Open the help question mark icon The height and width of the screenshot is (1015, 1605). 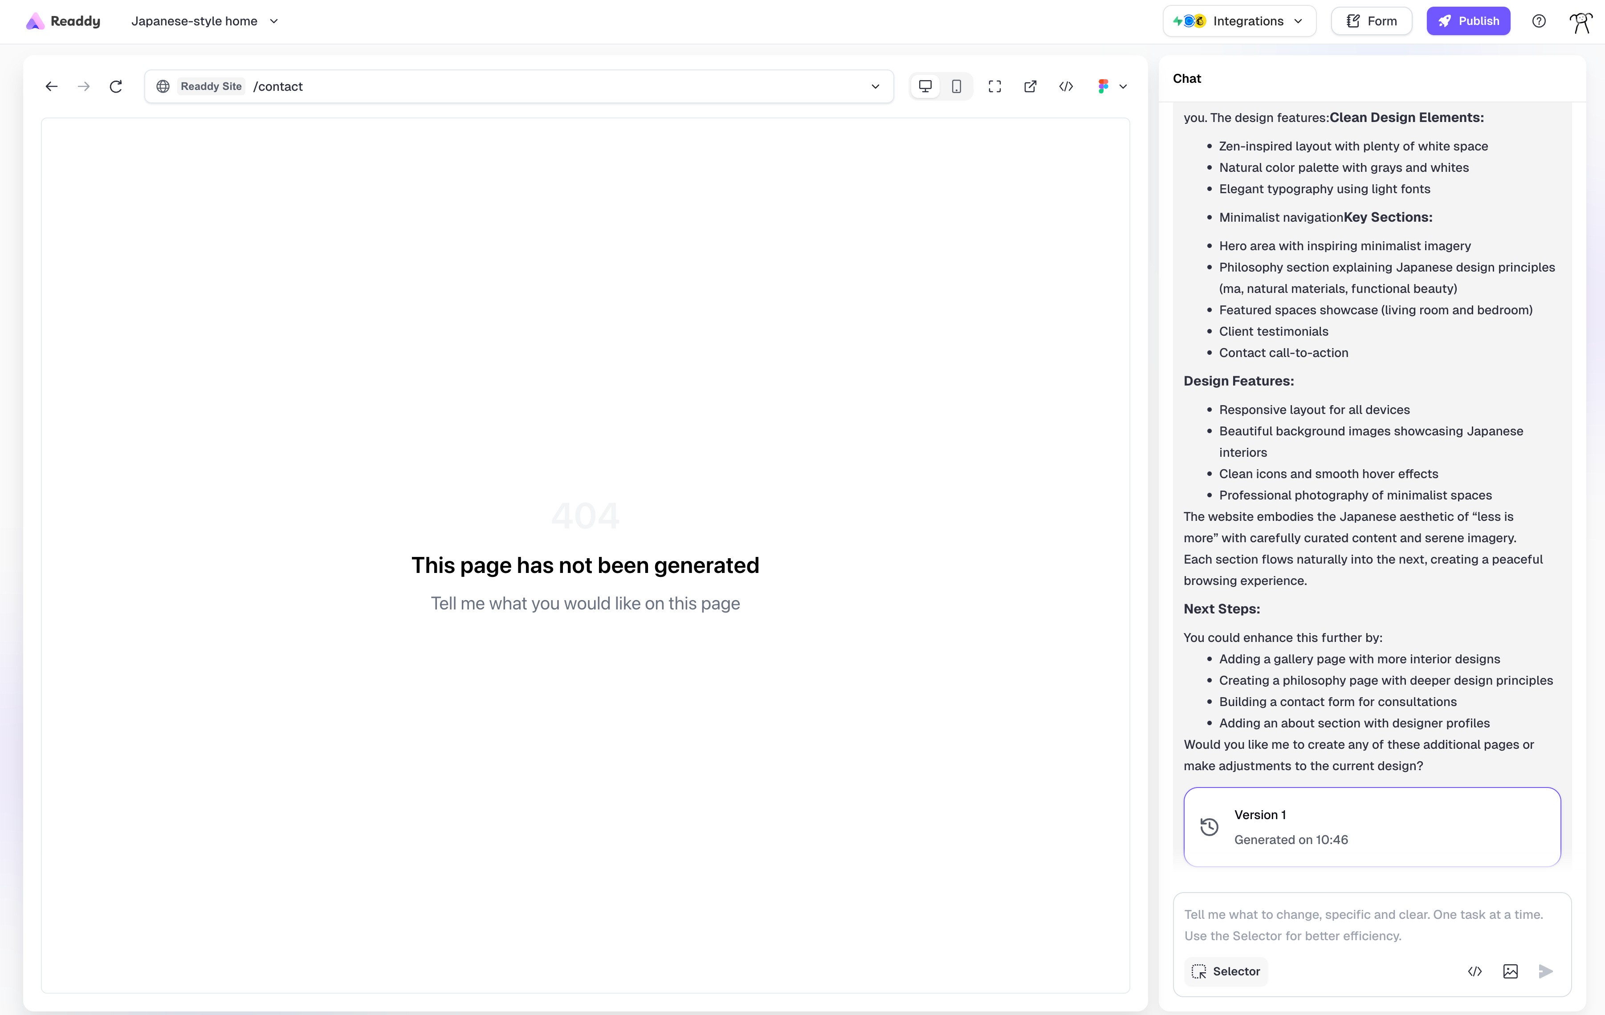pyautogui.click(x=1538, y=20)
